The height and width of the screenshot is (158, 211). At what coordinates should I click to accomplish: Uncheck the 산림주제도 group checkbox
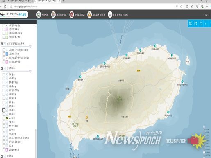pos(2,68)
